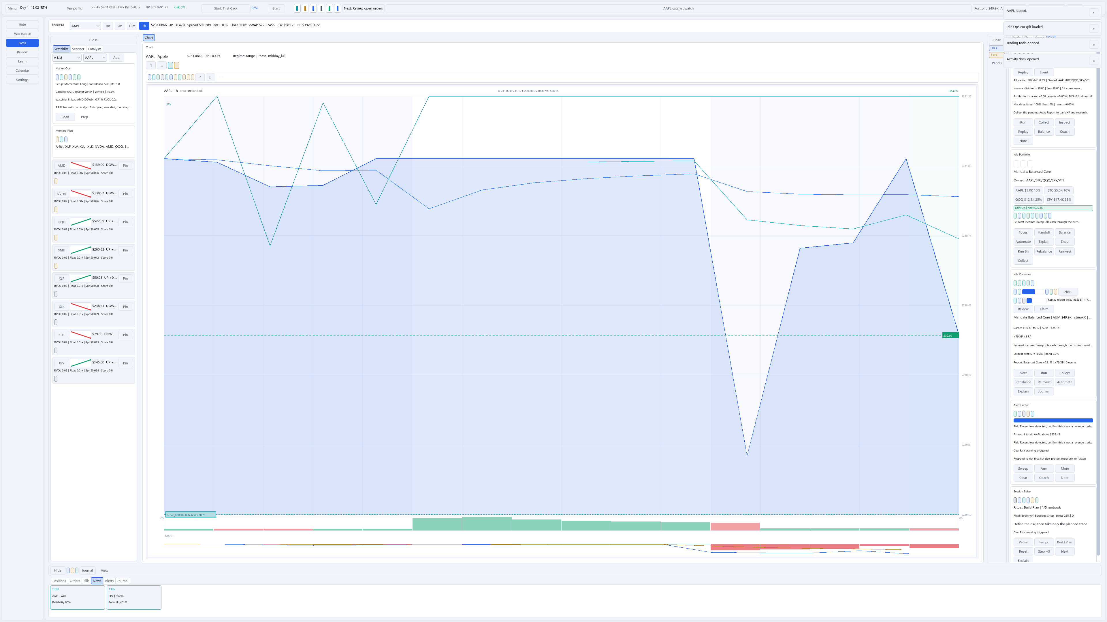
Task: Click the Idle Command progress bar beside Next
Action: (1033, 292)
